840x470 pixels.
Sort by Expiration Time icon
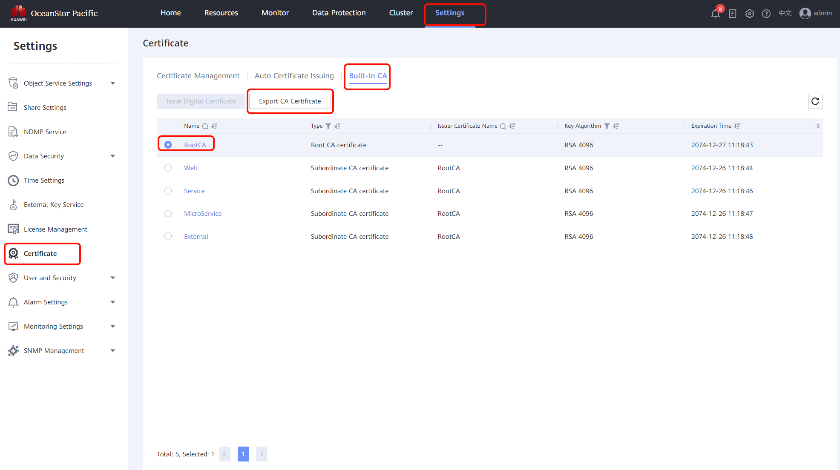tap(737, 126)
